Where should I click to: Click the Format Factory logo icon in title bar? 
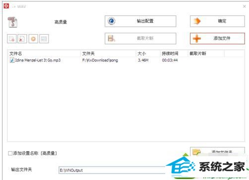point(6,6)
